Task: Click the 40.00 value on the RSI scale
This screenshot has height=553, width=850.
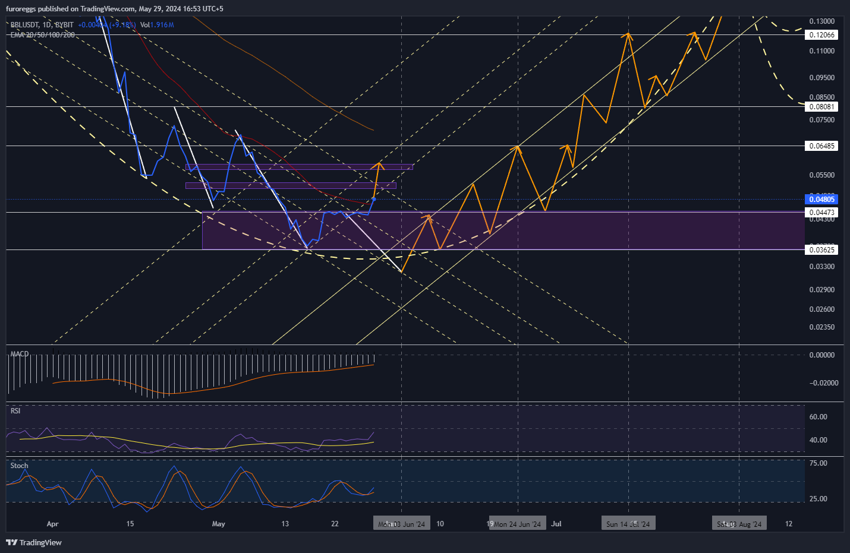Action: coord(818,440)
